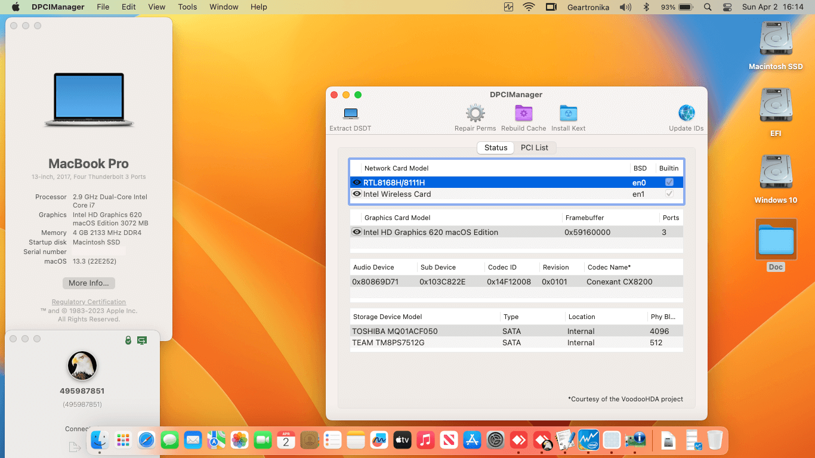Viewport: 815px width, 458px height.
Task: Click the codec name Conexant CX8200
Action: coord(619,281)
